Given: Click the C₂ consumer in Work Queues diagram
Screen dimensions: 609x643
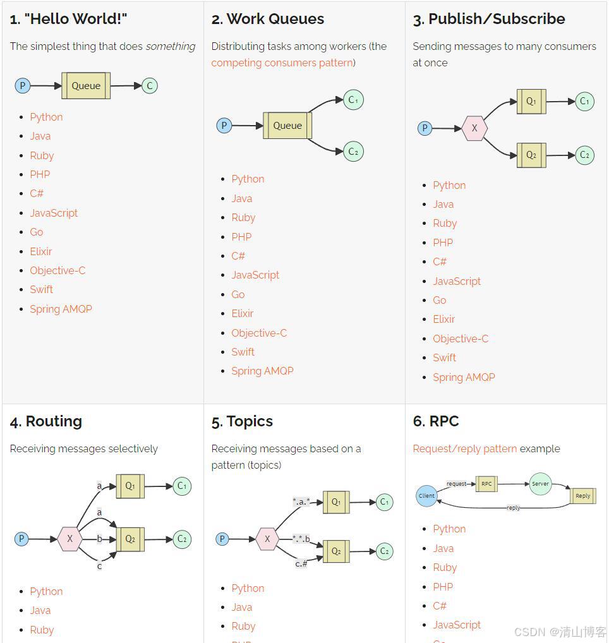Looking at the screenshot, I should tap(354, 152).
